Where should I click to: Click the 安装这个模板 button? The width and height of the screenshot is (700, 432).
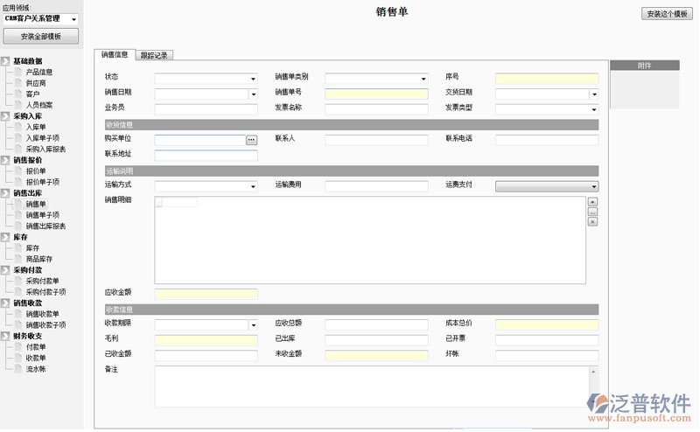click(x=667, y=14)
